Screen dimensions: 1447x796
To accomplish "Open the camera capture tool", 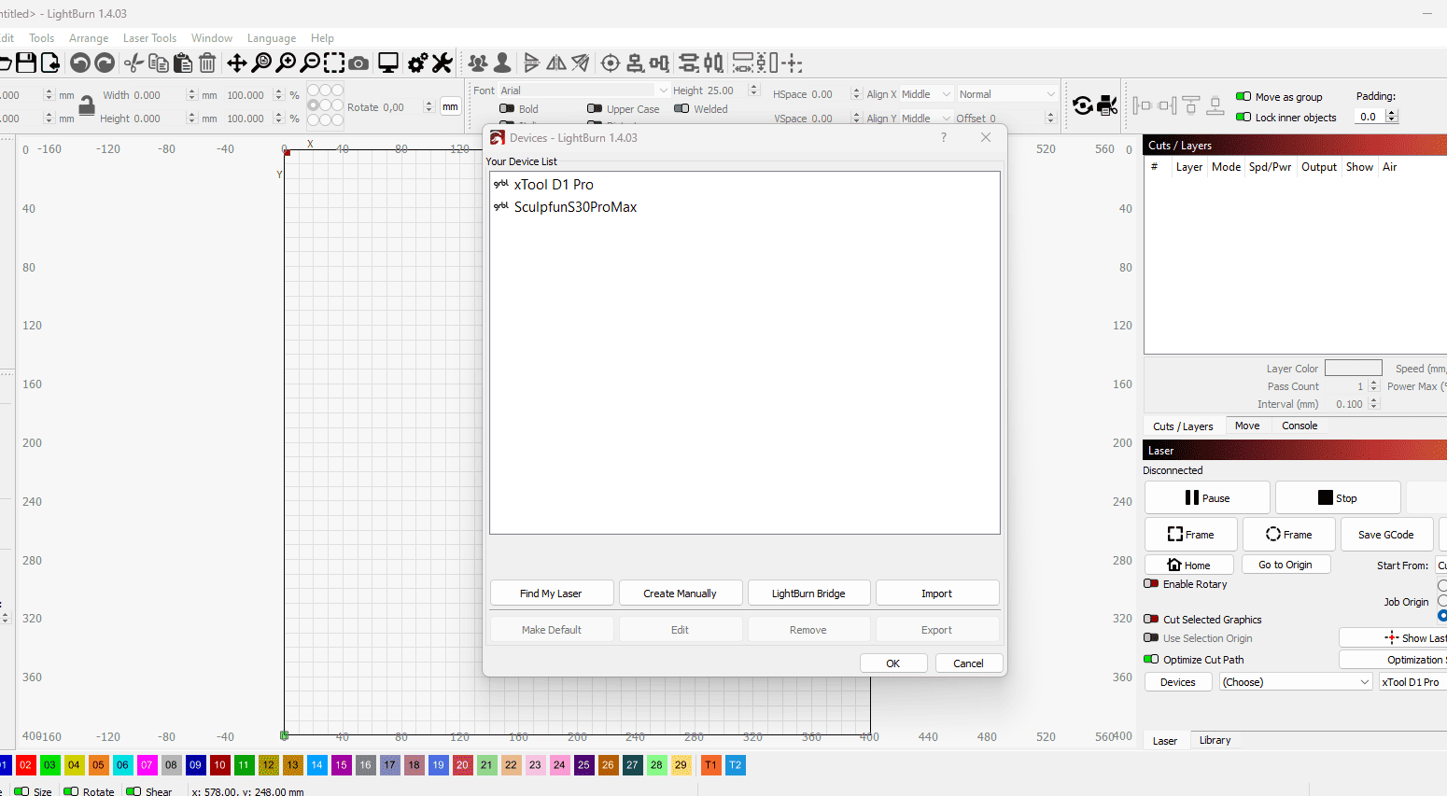I will pyautogui.click(x=358, y=63).
